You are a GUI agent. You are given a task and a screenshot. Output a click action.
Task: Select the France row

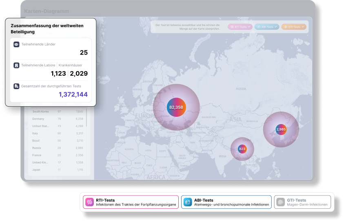coord(58,155)
